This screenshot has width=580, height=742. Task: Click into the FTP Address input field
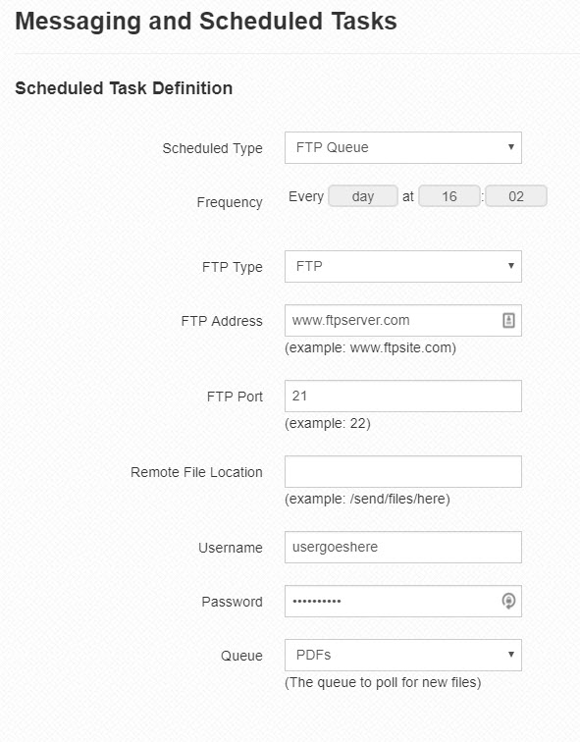click(x=403, y=320)
